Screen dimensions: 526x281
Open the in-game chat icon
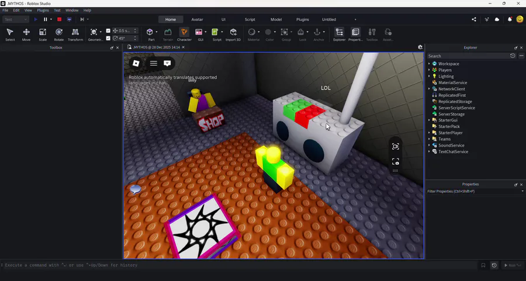(x=167, y=63)
